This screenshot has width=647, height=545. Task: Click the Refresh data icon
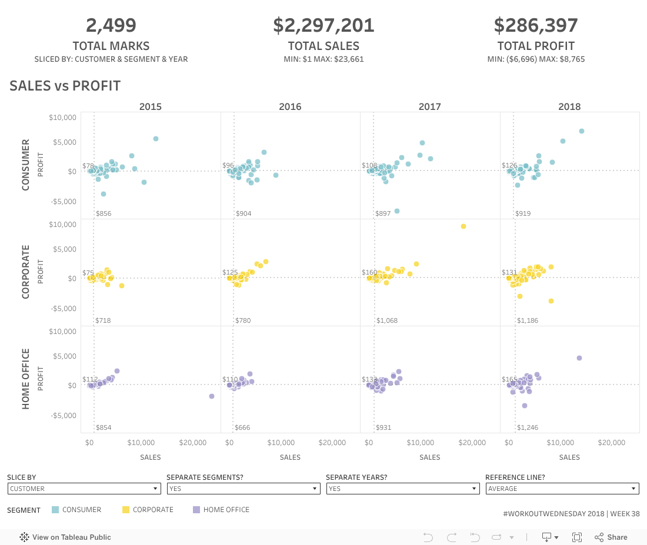(x=497, y=537)
